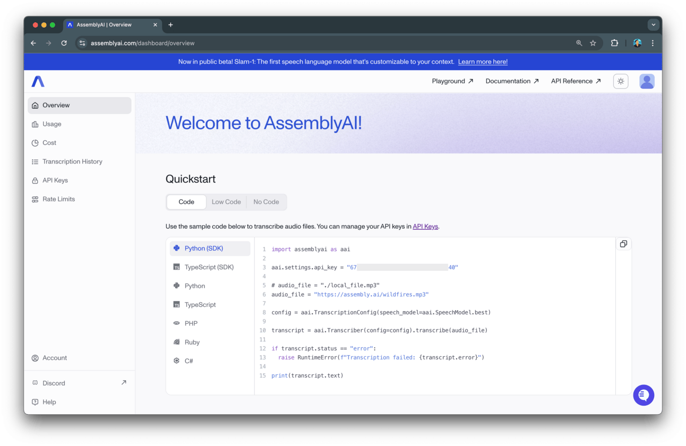Click the zoom magnifier icon in address bar
The height and width of the screenshot is (446, 686).
point(579,43)
